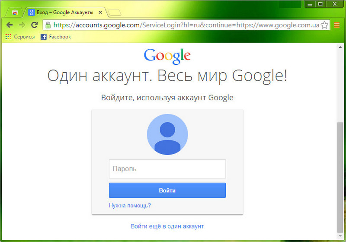Click the text Войдите, используя аккаунт Google
Viewport: 346px width, 242px height.
[x=167, y=97]
